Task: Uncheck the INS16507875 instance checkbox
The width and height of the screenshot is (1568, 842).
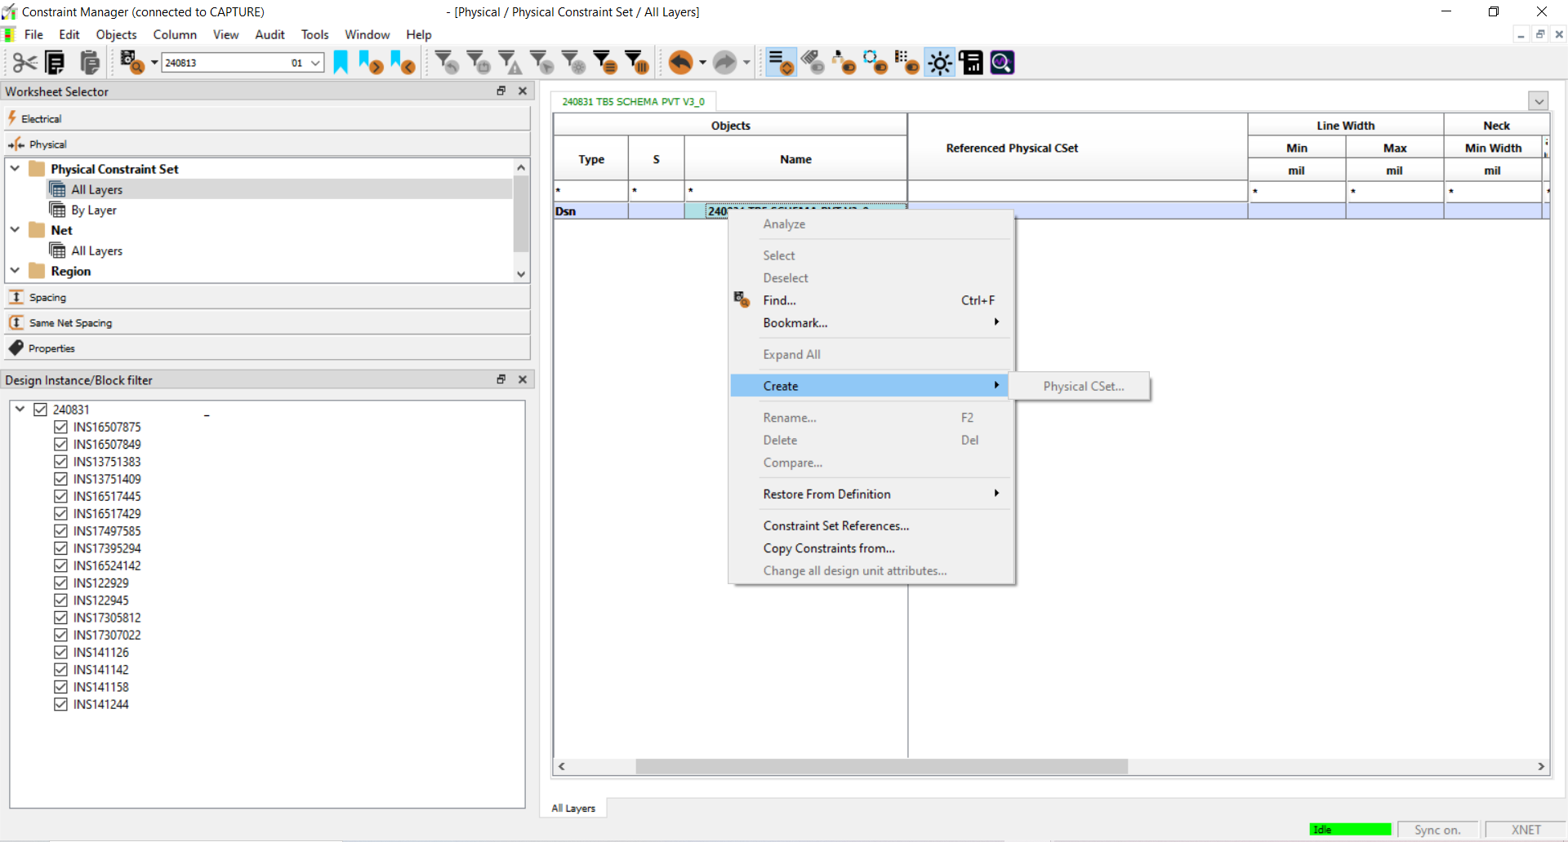Action: coord(60,427)
